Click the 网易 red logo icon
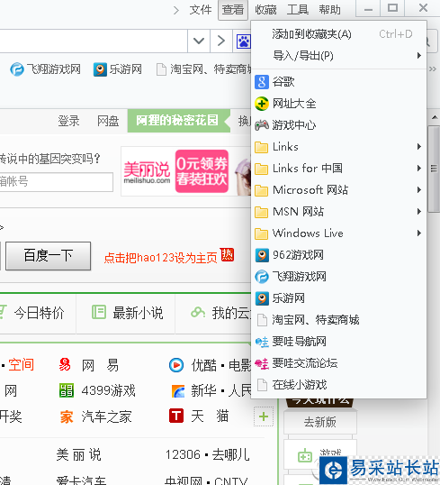Image resolution: width=440 pixels, height=485 pixels. pyautogui.click(x=65, y=365)
